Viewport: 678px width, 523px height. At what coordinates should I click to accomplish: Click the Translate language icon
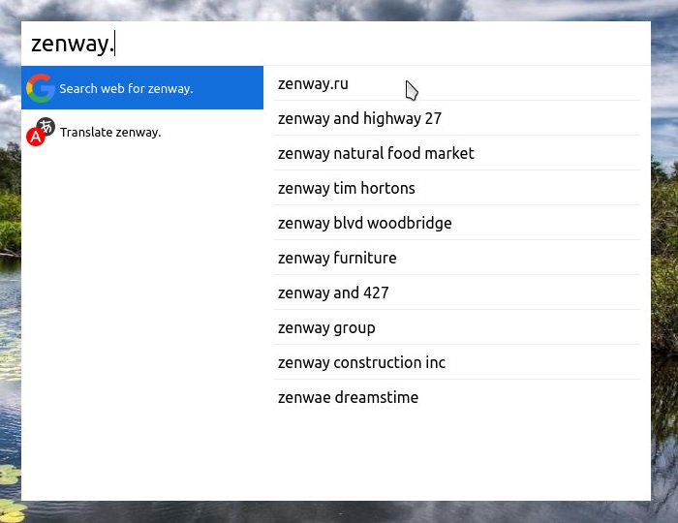(x=41, y=132)
